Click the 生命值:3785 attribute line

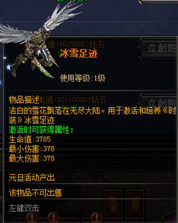pyautogui.click(x=30, y=139)
